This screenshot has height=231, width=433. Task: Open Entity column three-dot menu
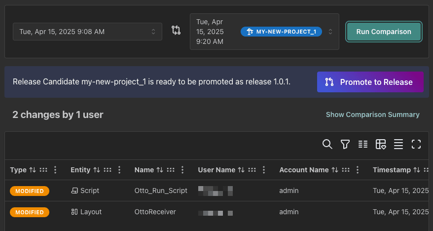(119, 170)
